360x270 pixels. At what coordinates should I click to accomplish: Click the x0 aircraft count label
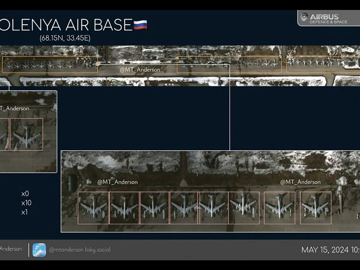[25, 194]
